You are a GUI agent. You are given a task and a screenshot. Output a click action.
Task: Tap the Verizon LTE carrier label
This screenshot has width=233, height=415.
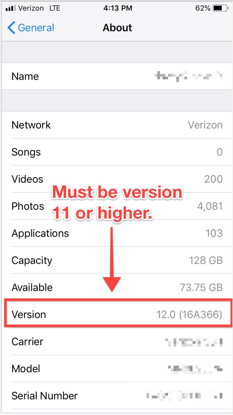pos(39,8)
